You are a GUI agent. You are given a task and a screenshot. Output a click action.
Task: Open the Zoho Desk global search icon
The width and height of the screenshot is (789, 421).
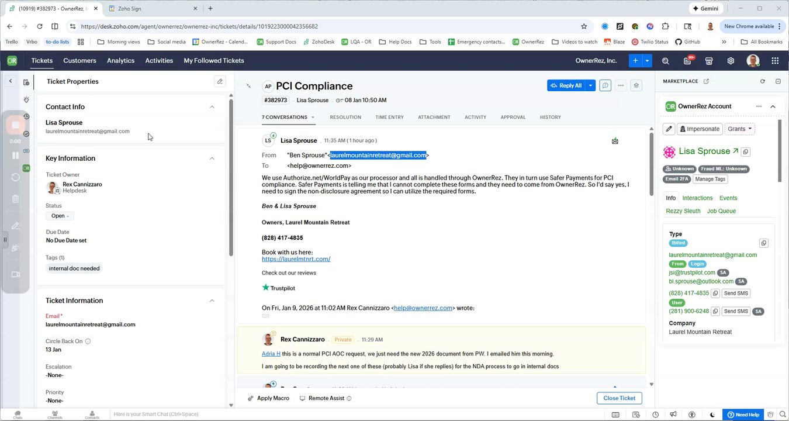tap(665, 61)
